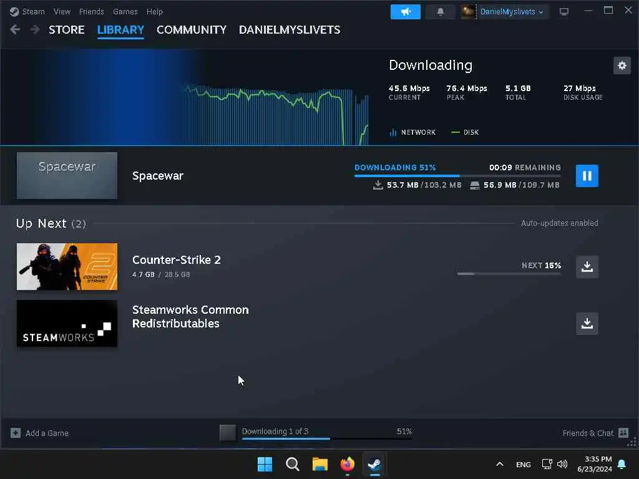Viewport: 639px width, 479px height.
Task: Open the volume control in tray
Action: tap(562, 464)
